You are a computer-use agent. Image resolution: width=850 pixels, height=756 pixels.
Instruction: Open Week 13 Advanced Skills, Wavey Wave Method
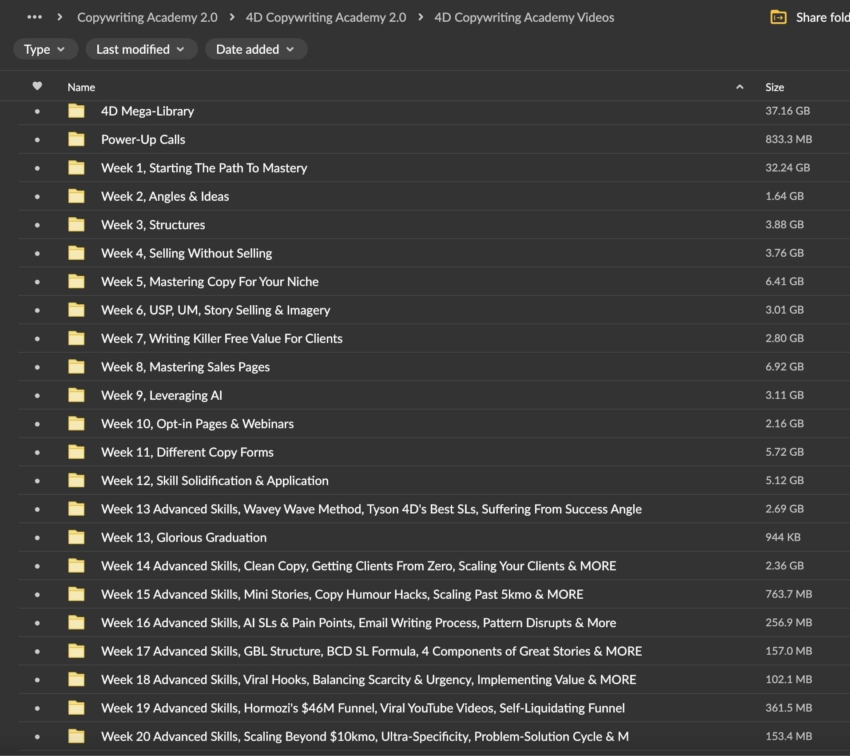point(371,509)
